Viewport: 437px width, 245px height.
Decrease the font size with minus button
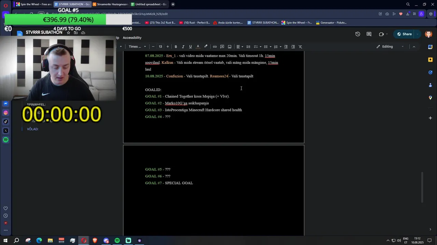(x=153, y=47)
